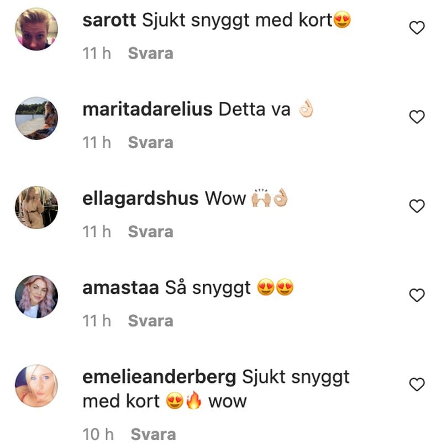
Task: Open the amastaa username link
Action: pyautogui.click(x=120, y=288)
